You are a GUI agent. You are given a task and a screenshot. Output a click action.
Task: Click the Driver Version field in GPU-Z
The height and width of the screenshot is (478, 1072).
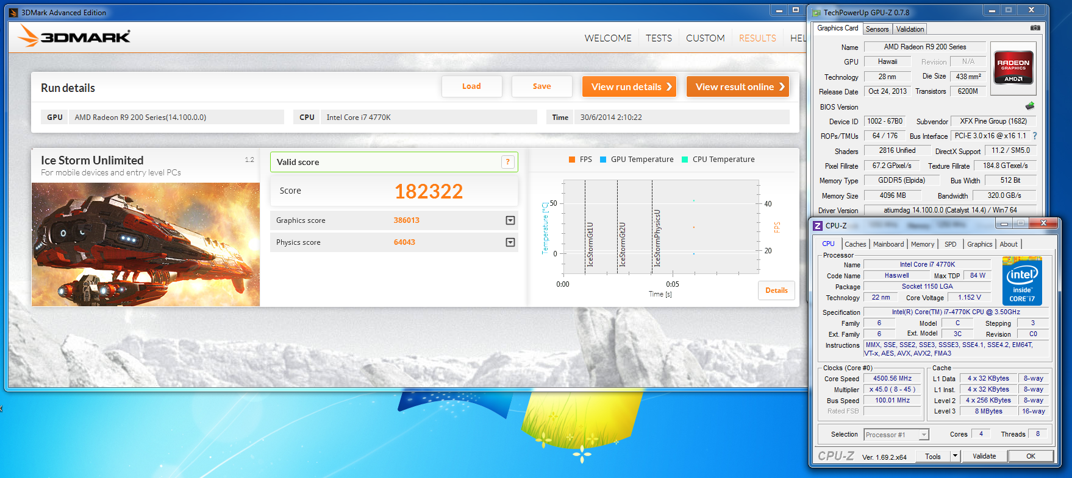[x=950, y=210]
